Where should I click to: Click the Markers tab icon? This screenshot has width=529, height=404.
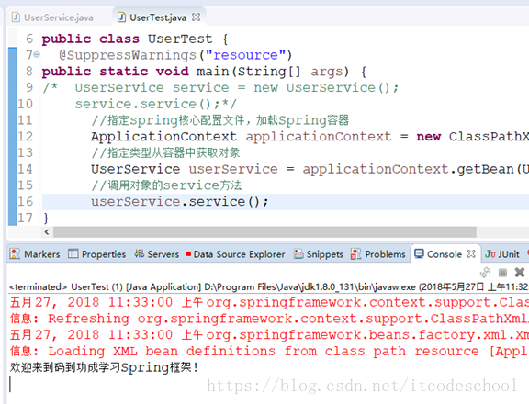pyautogui.click(x=15, y=253)
